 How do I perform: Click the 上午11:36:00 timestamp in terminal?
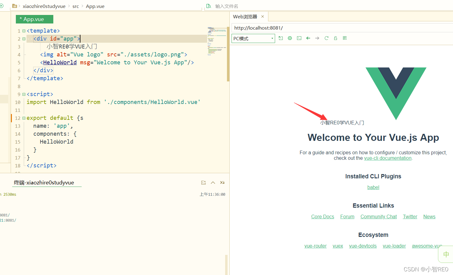(x=212, y=194)
